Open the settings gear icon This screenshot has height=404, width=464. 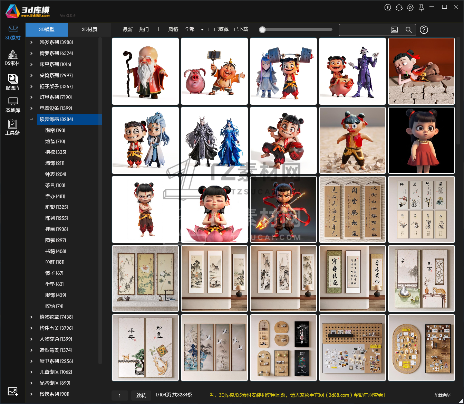point(410,8)
